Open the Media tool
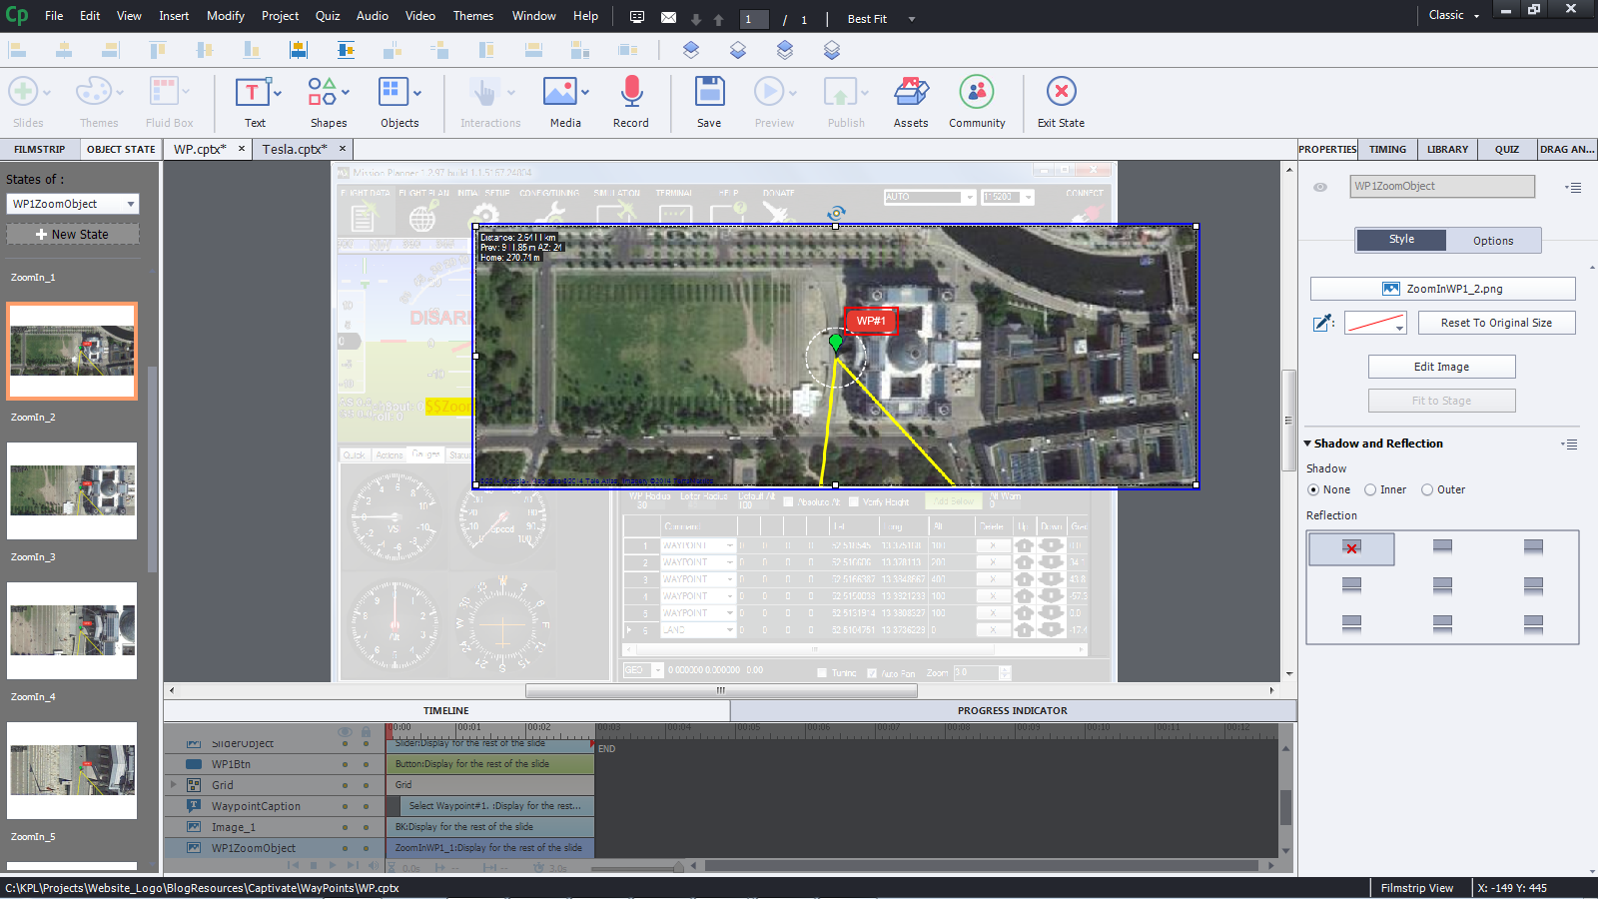The height and width of the screenshot is (899, 1598). pyautogui.click(x=559, y=93)
